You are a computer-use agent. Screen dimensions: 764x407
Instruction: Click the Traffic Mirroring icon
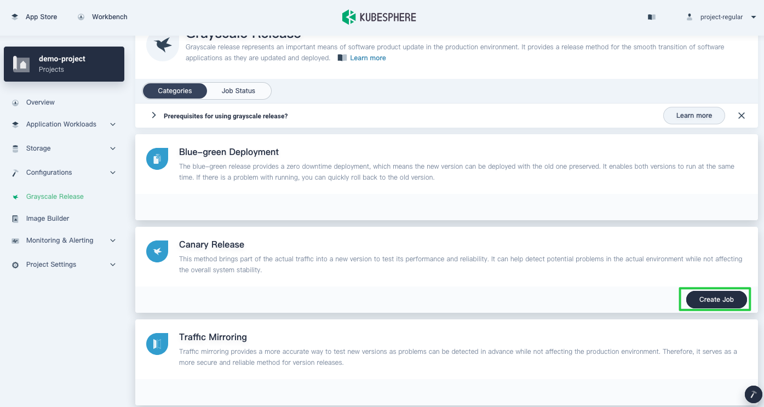point(157,343)
